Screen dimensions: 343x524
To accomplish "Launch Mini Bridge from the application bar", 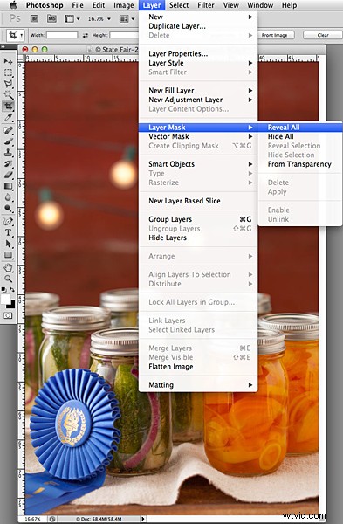I will [51, 18].
